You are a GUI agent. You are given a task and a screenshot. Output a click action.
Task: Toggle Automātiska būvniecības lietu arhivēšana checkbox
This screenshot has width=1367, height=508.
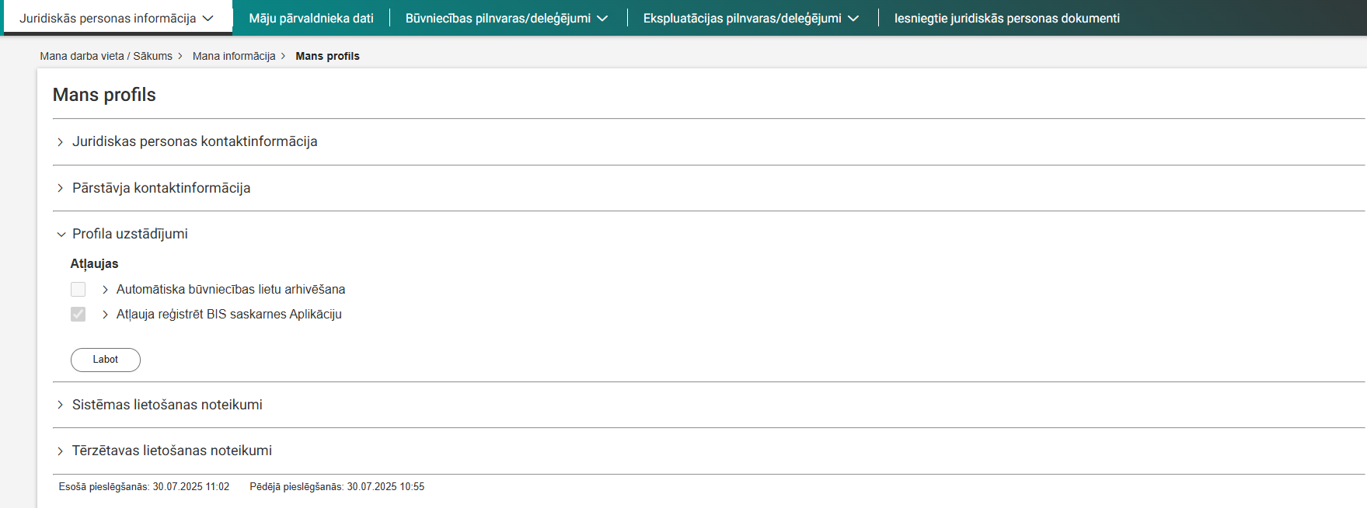point(78,290)
